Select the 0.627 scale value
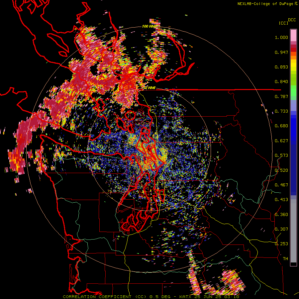 pyautogui.click(x=281, y=141)
